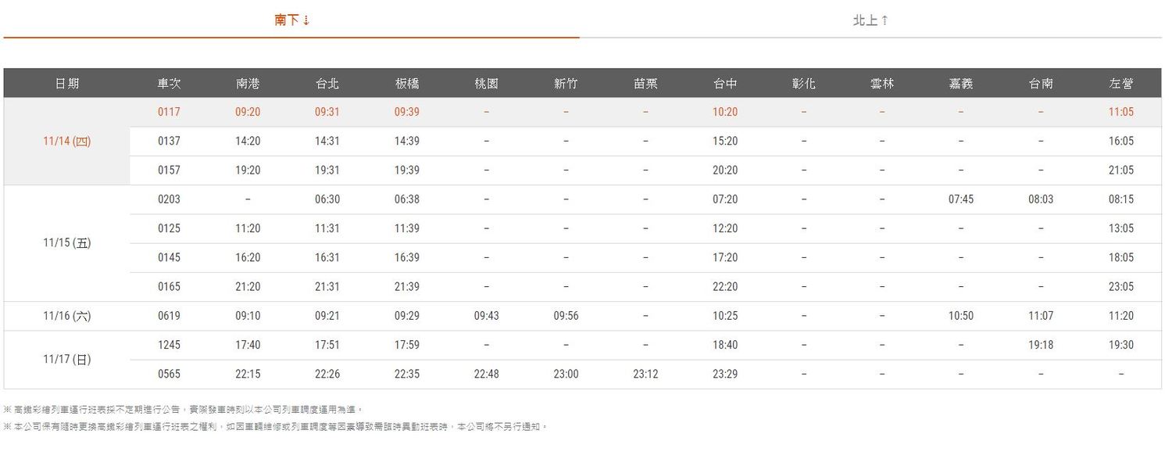Select train number 1245
The image size is (1172, 466).
point(169,345)
